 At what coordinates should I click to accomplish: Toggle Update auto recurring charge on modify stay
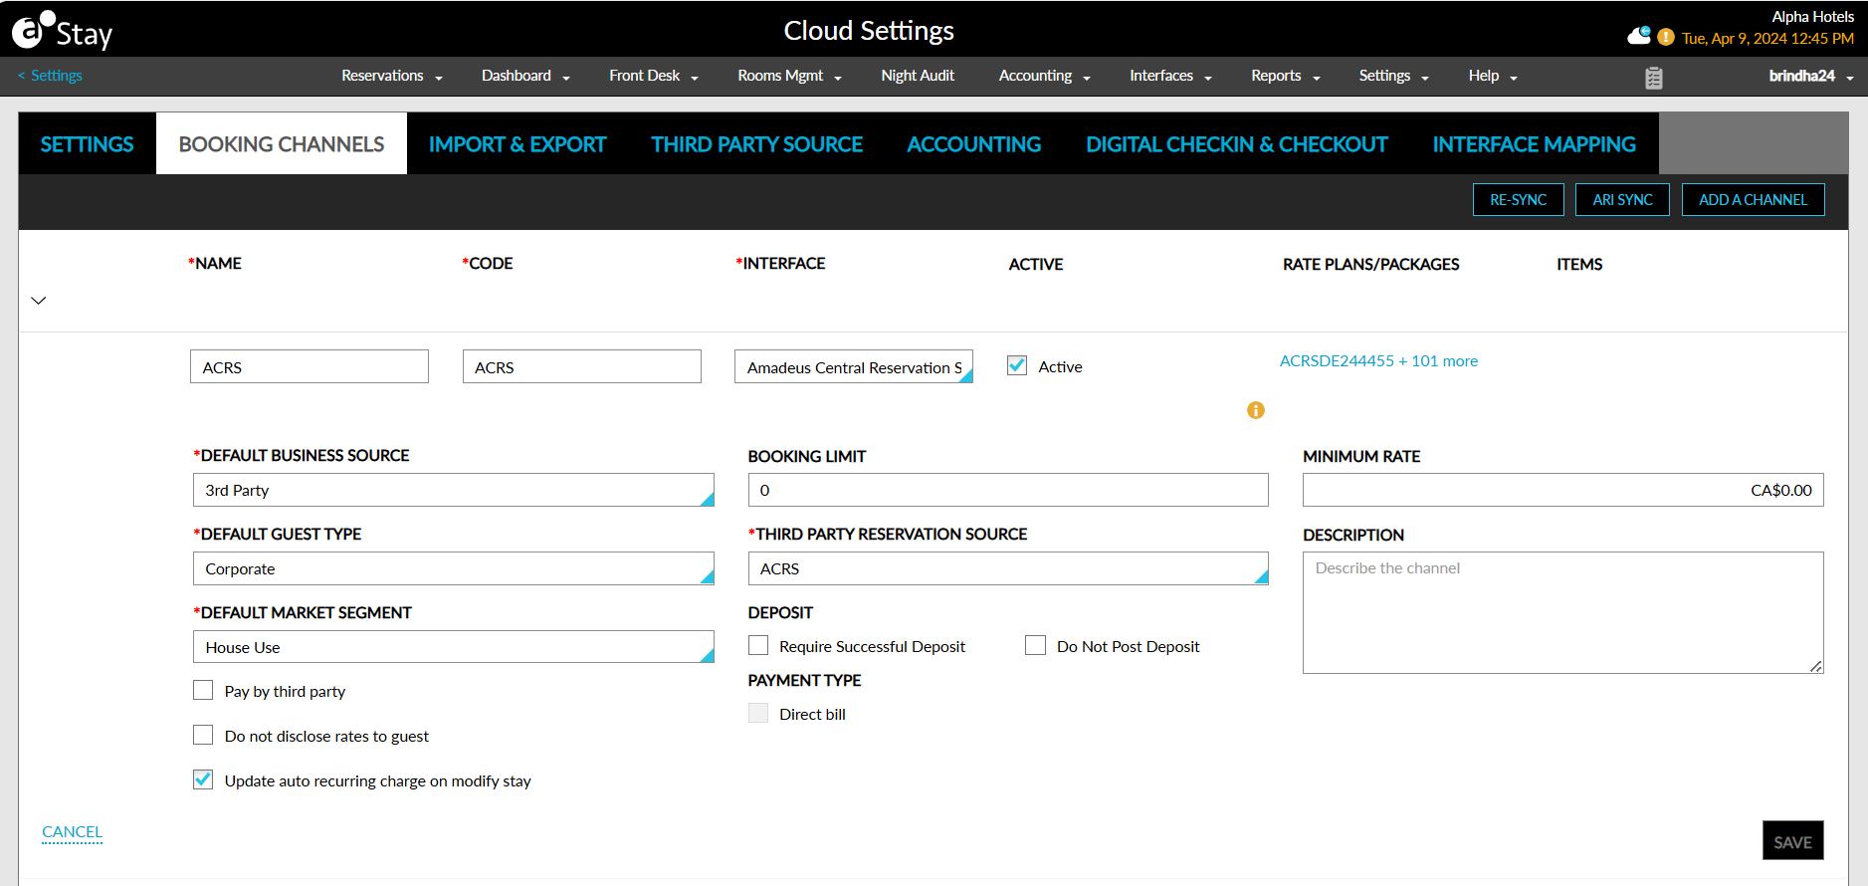pyautogui.click(x=203, y=779)
